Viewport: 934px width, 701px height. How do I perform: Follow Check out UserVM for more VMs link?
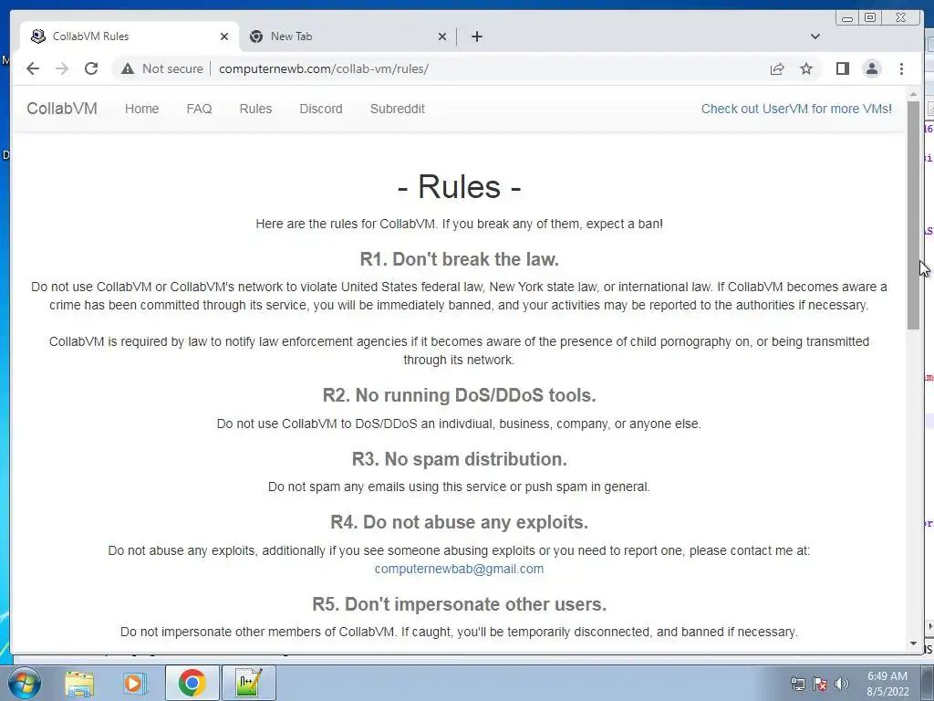pyautogui.click(x=796, y=109)
